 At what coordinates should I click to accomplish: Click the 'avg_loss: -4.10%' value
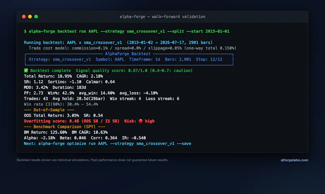139,93
